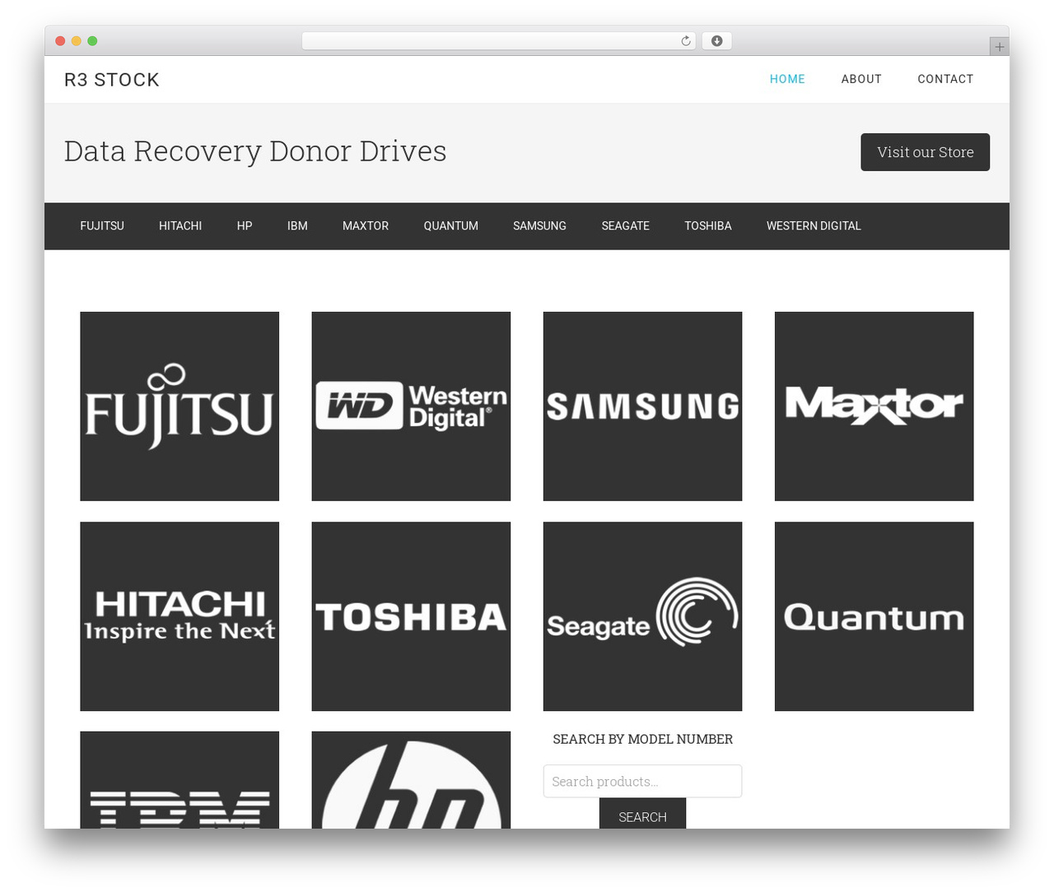Open the Fujitsu logo tile
The width and height of the screenshot is (1054, 892).
tap(180, 406)
